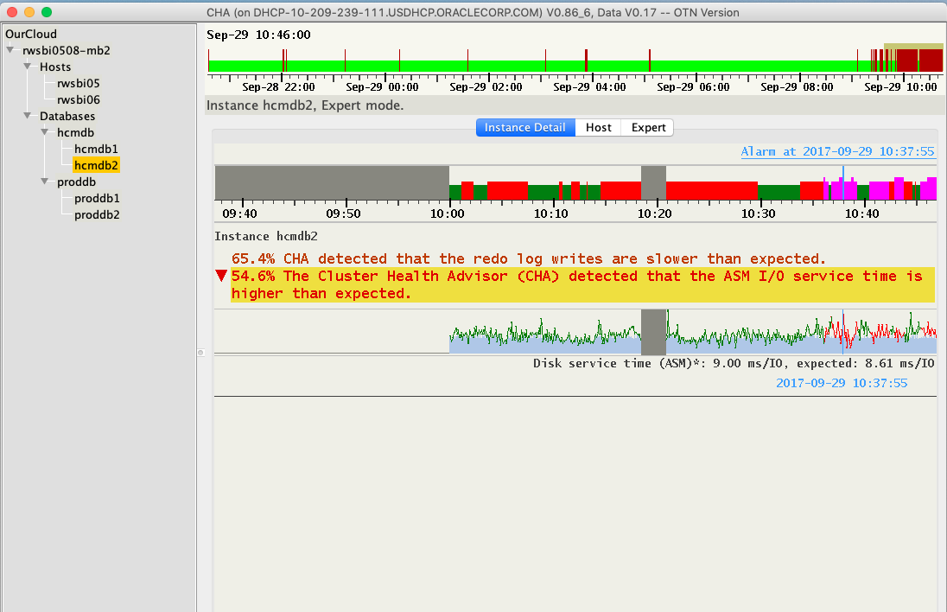Click the disk service time graph red section
This screenshot has height=612, width=947.
[x=840, y=332]
